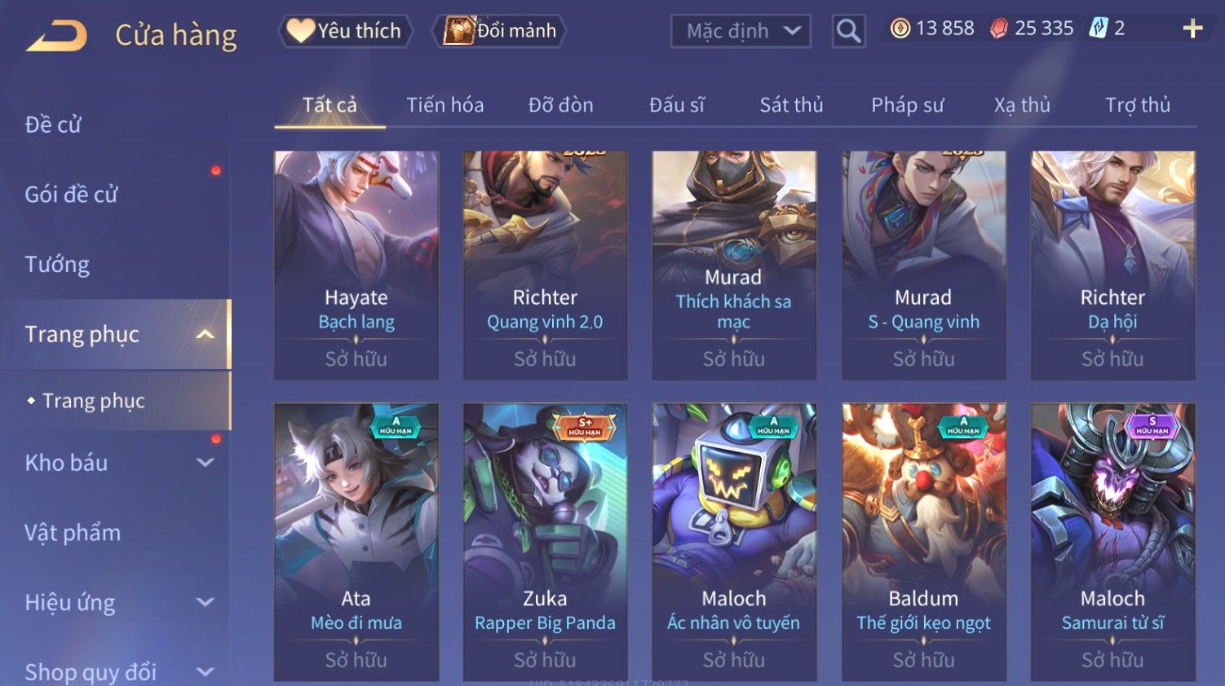Open Đổi mảnh chest exchange
1225x686 pixels.
pos(498,31)
